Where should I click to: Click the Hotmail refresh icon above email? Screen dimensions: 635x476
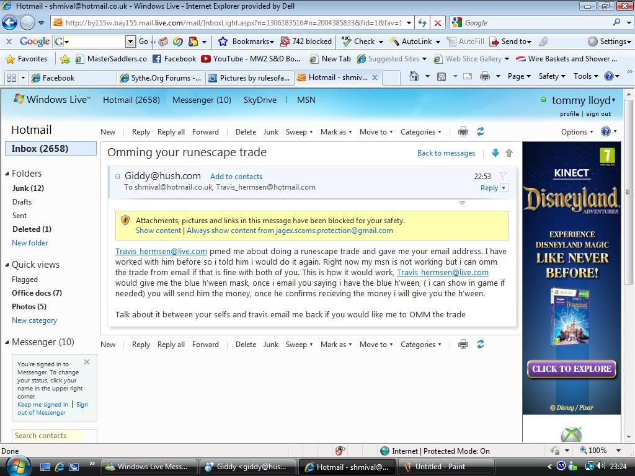(x=481, y=131)
